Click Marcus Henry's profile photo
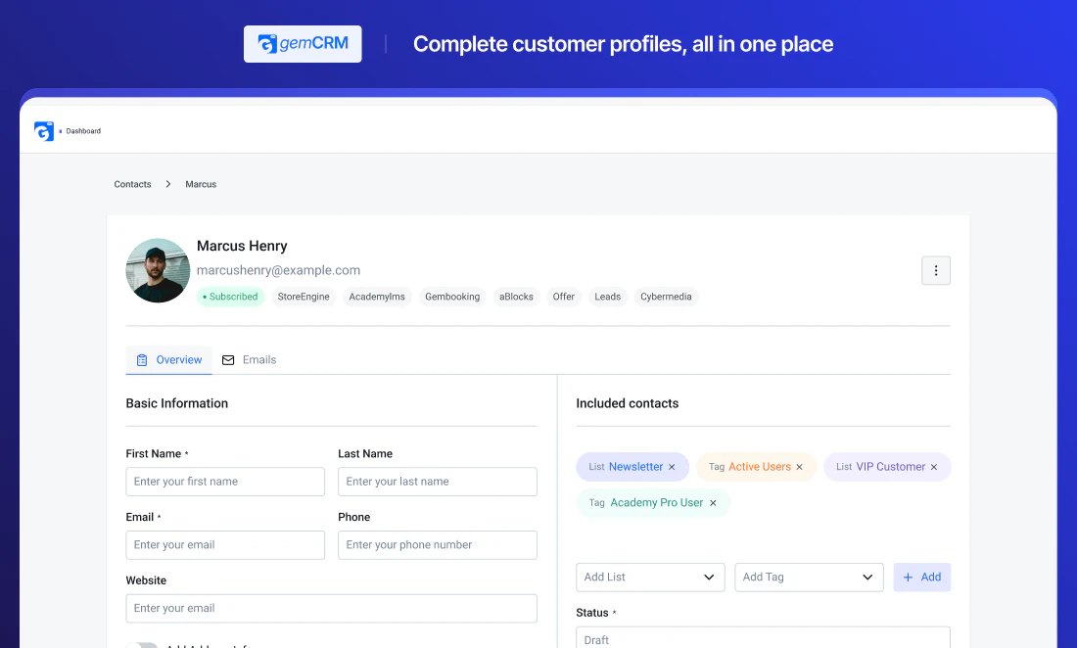Viewport: 1077px width, 648px height. coord(158,270)
